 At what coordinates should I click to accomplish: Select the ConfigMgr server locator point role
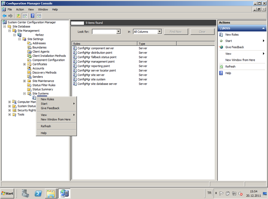(96, 70)
